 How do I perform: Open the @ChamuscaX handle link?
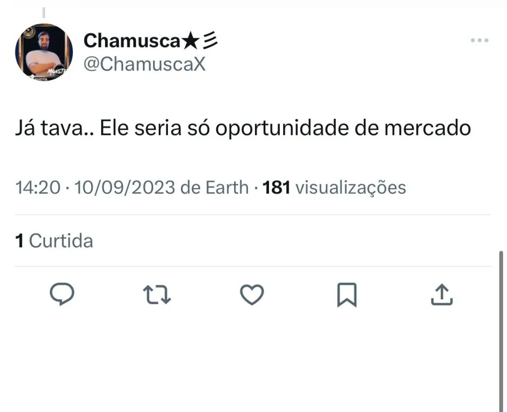tap(144, 64)
